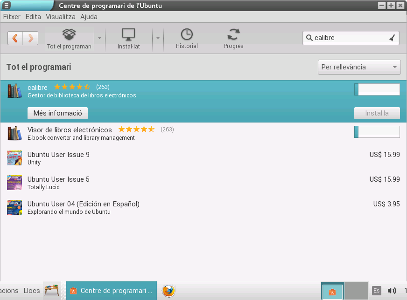Open the Ajuda menu
Viewport: 407px width, 300px height.
click(x=89, y=17)
